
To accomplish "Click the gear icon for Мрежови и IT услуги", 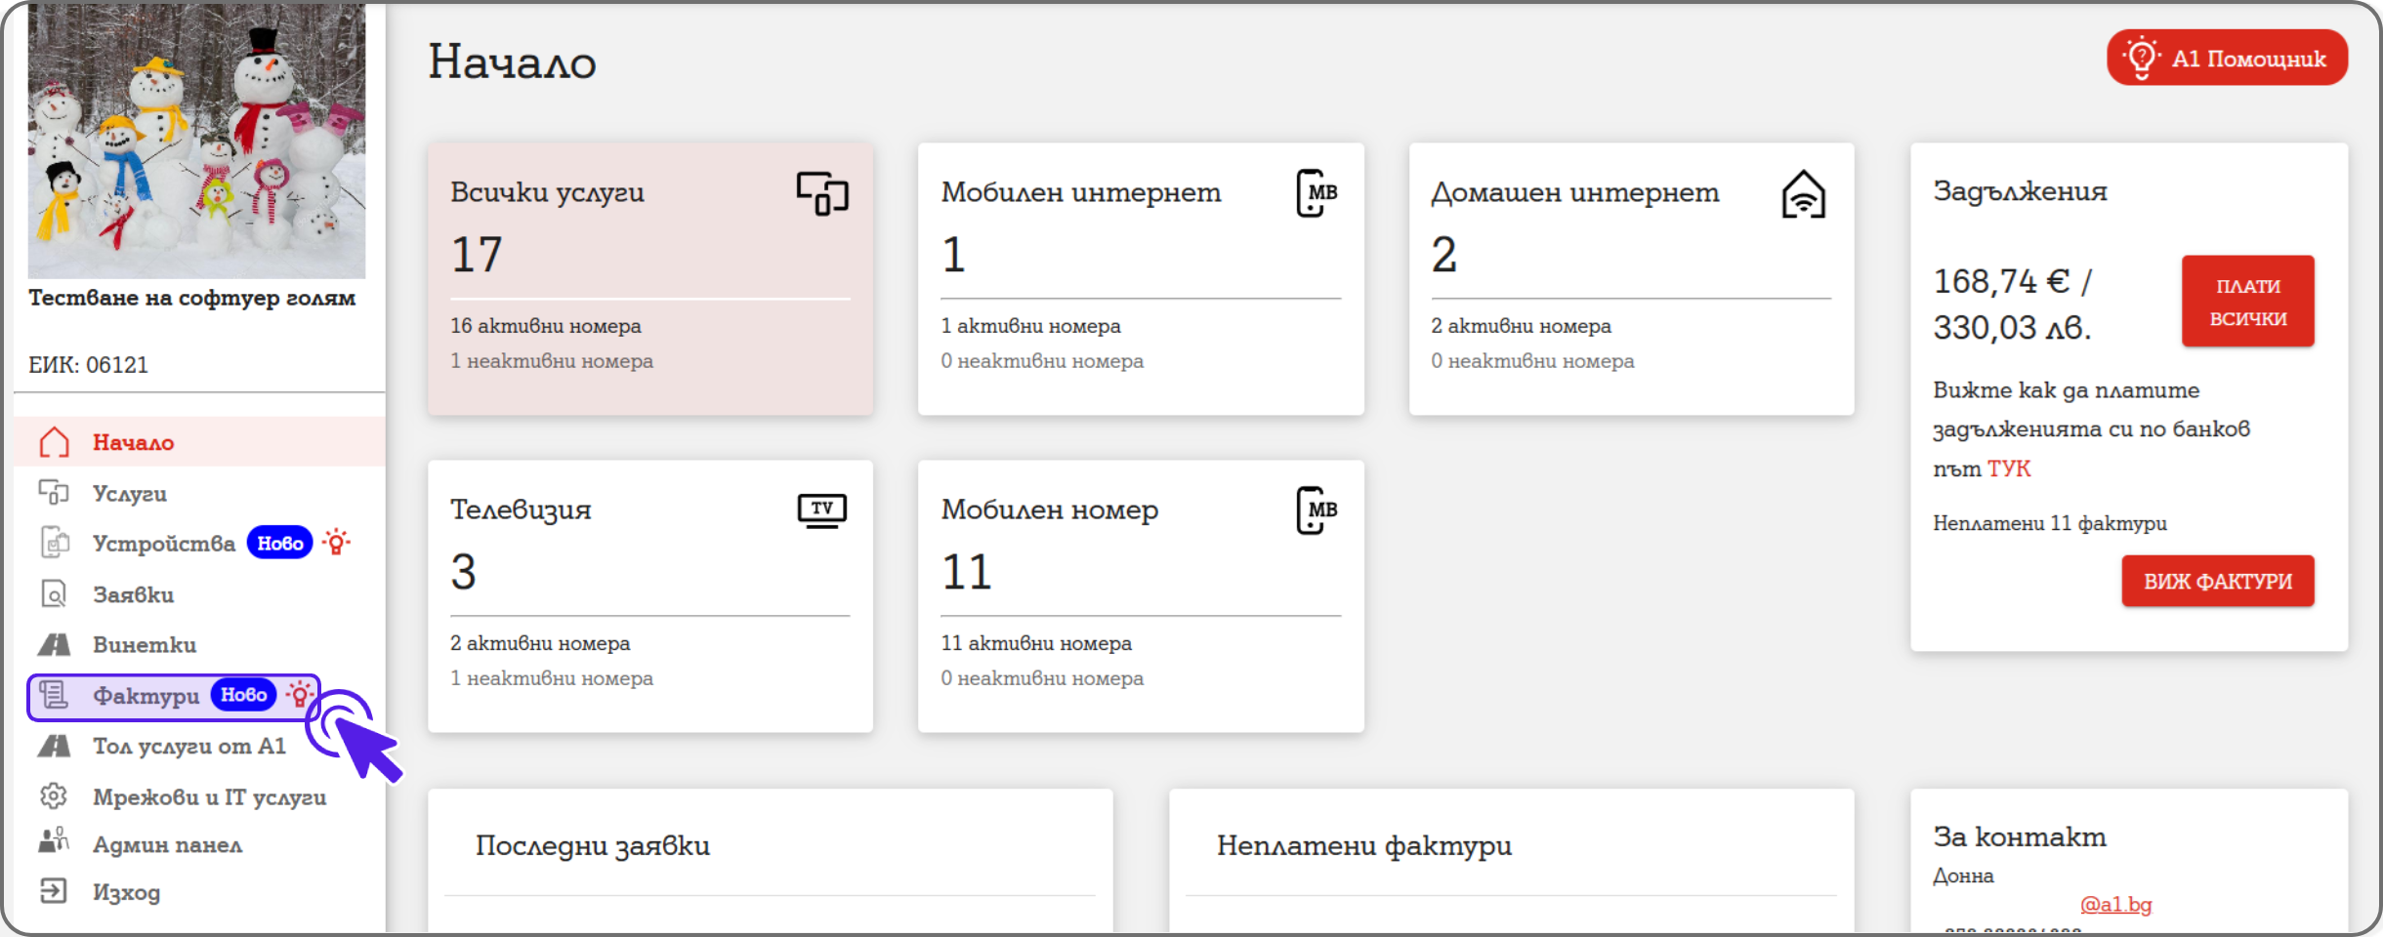I will pos(54,796).
